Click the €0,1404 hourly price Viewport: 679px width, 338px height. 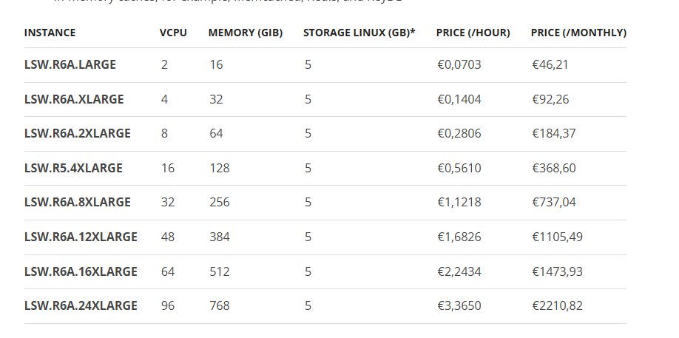pyautogui.click(x=459, y=99)
